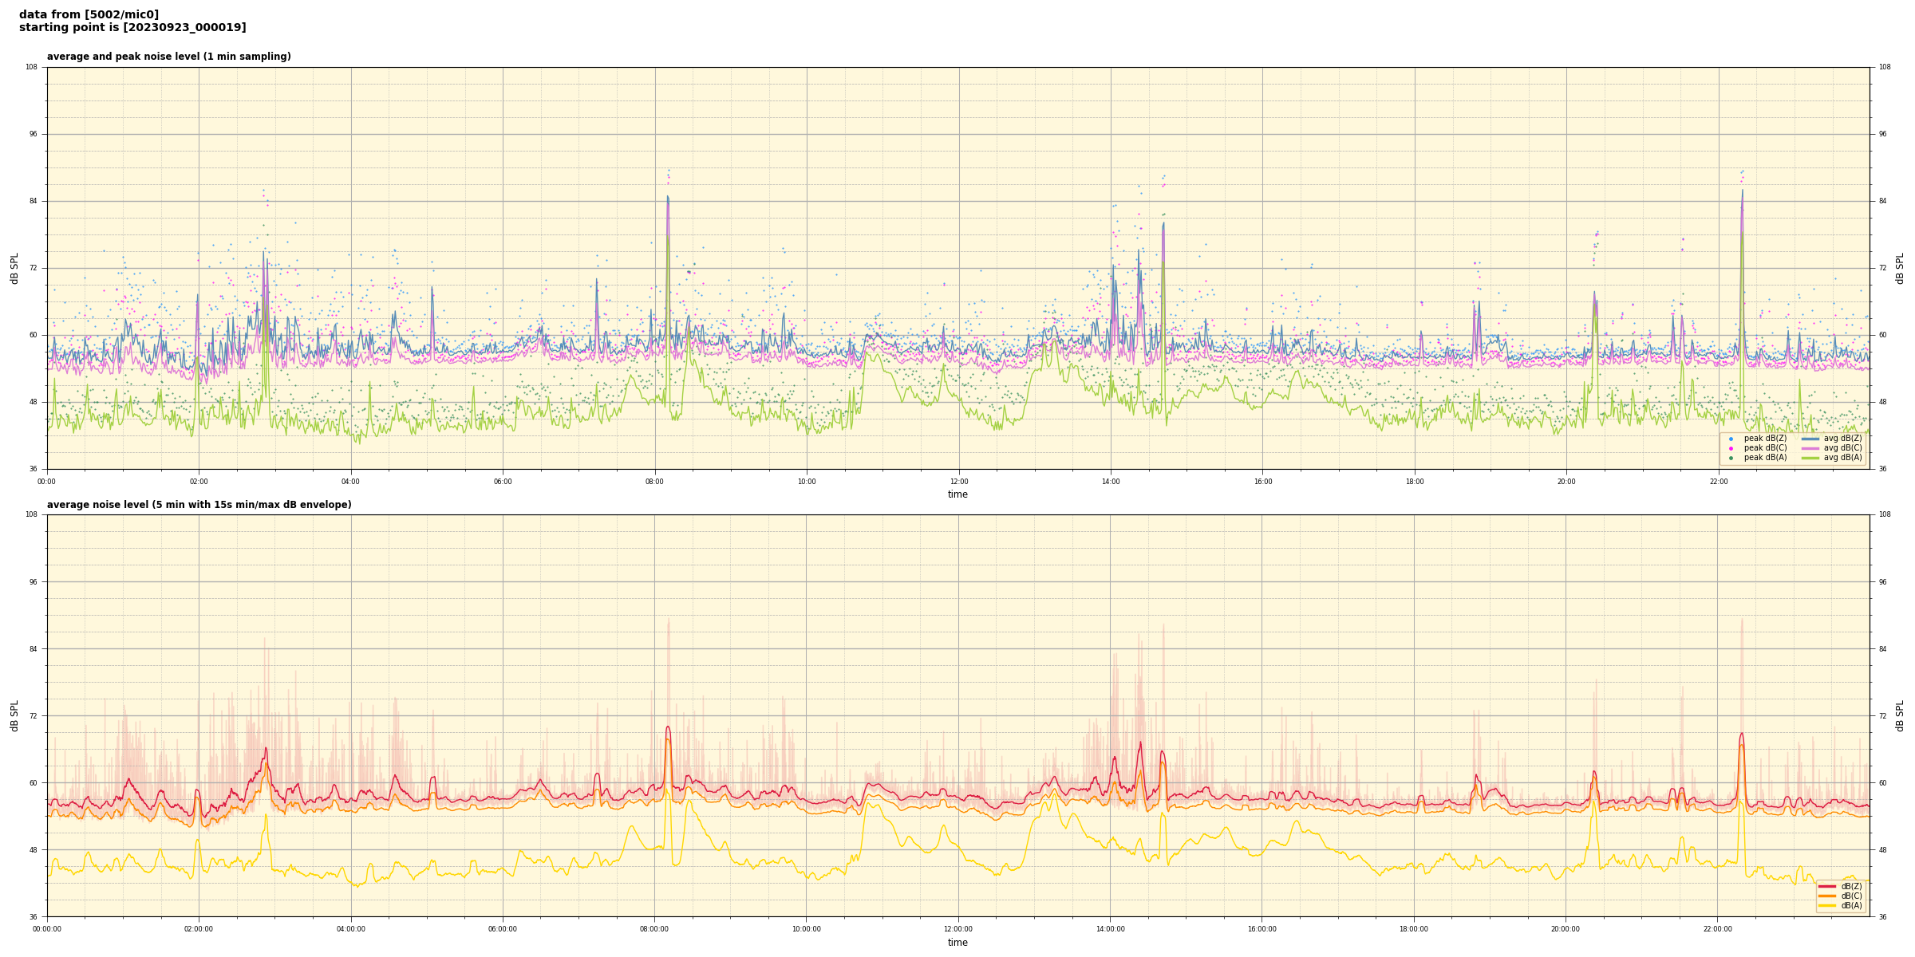Click the 'time' axis label under bottom chart
Viewport: 1915px width, 957px height.
(x=958, y=943)
